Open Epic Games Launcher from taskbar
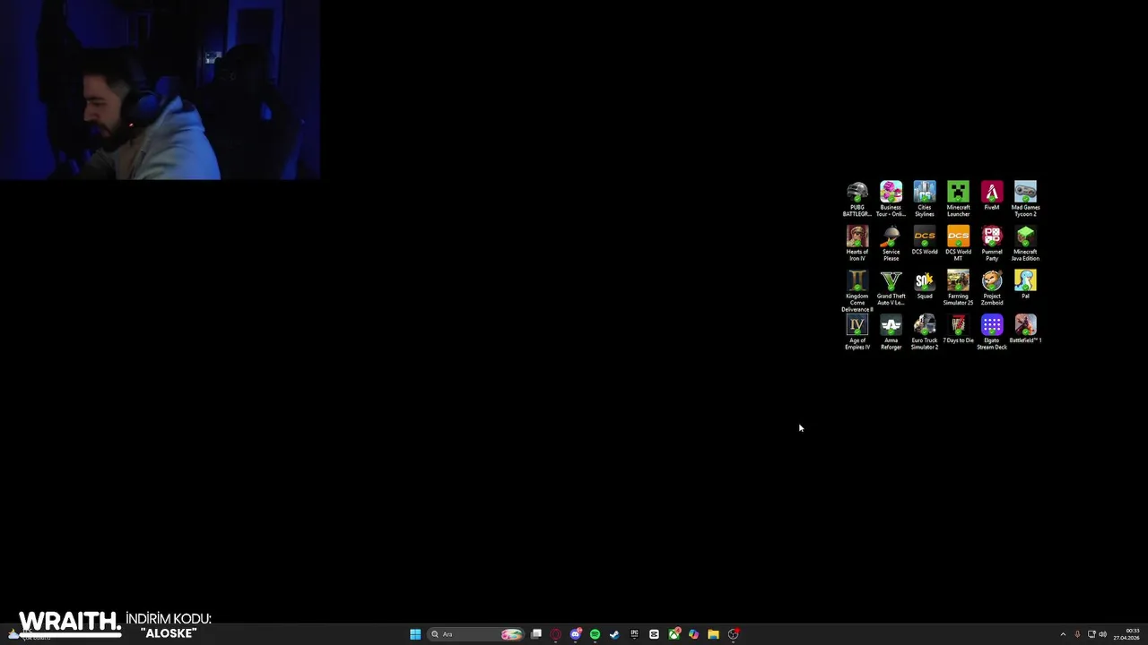The width and height of the screenshot is (1148, 645). [x=634, y=634]
